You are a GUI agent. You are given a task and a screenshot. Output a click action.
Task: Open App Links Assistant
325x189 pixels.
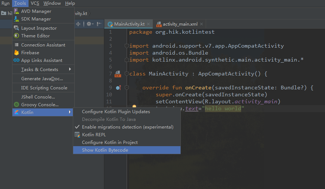point(43,60)
